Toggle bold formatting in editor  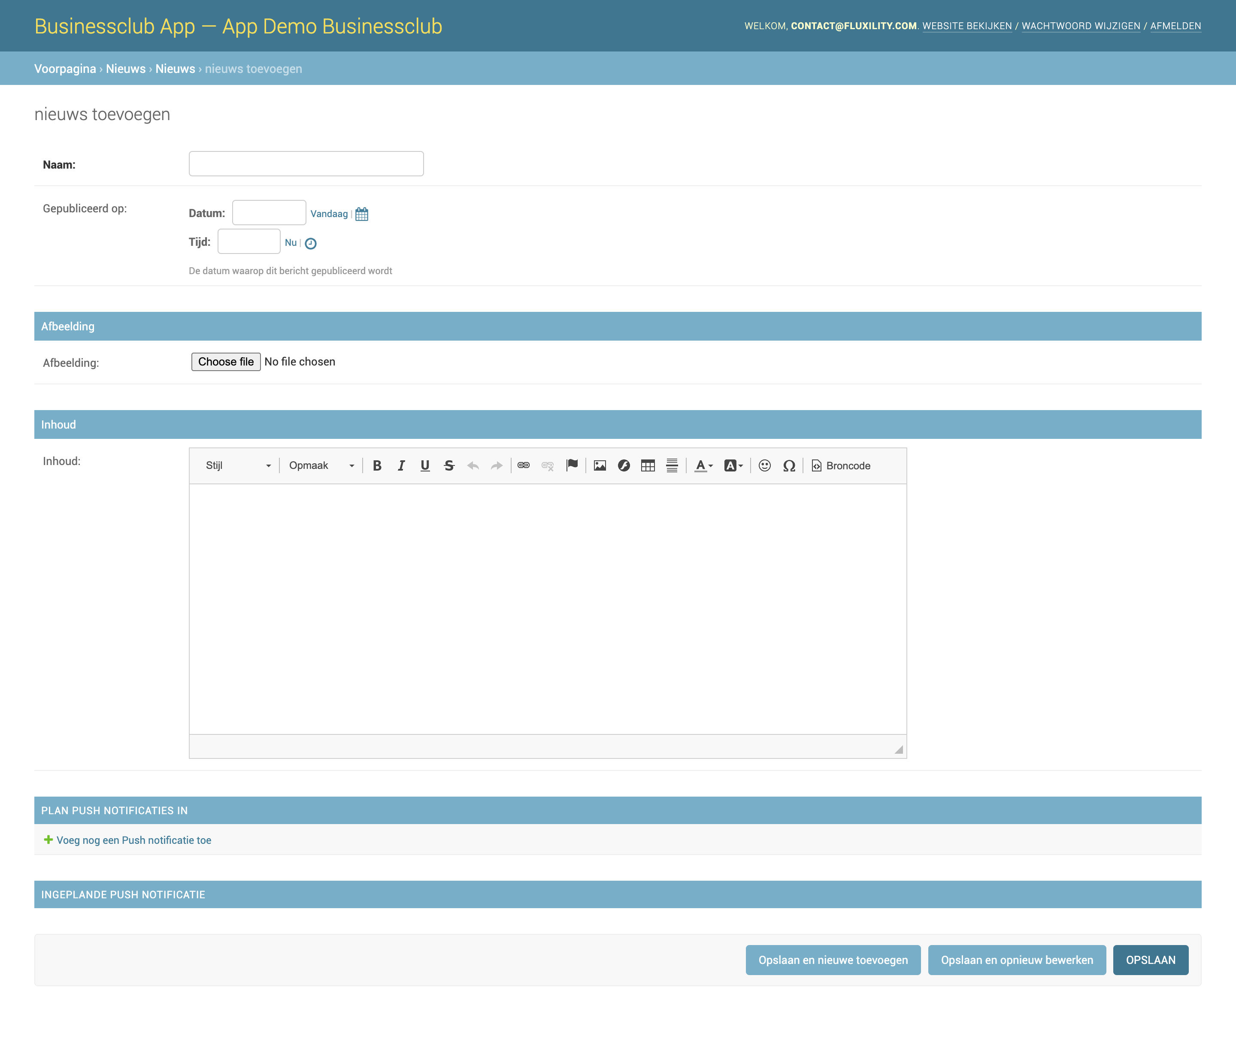(377, 466)
